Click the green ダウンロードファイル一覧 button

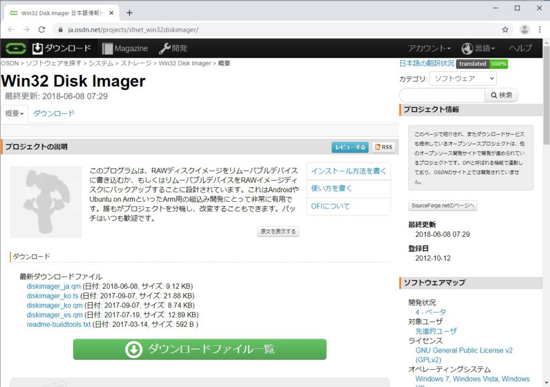(200, 349)
